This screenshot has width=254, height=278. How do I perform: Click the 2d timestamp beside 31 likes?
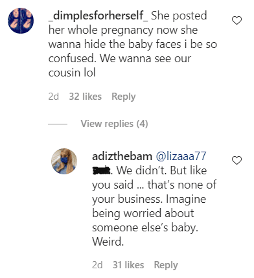(97, 265)
